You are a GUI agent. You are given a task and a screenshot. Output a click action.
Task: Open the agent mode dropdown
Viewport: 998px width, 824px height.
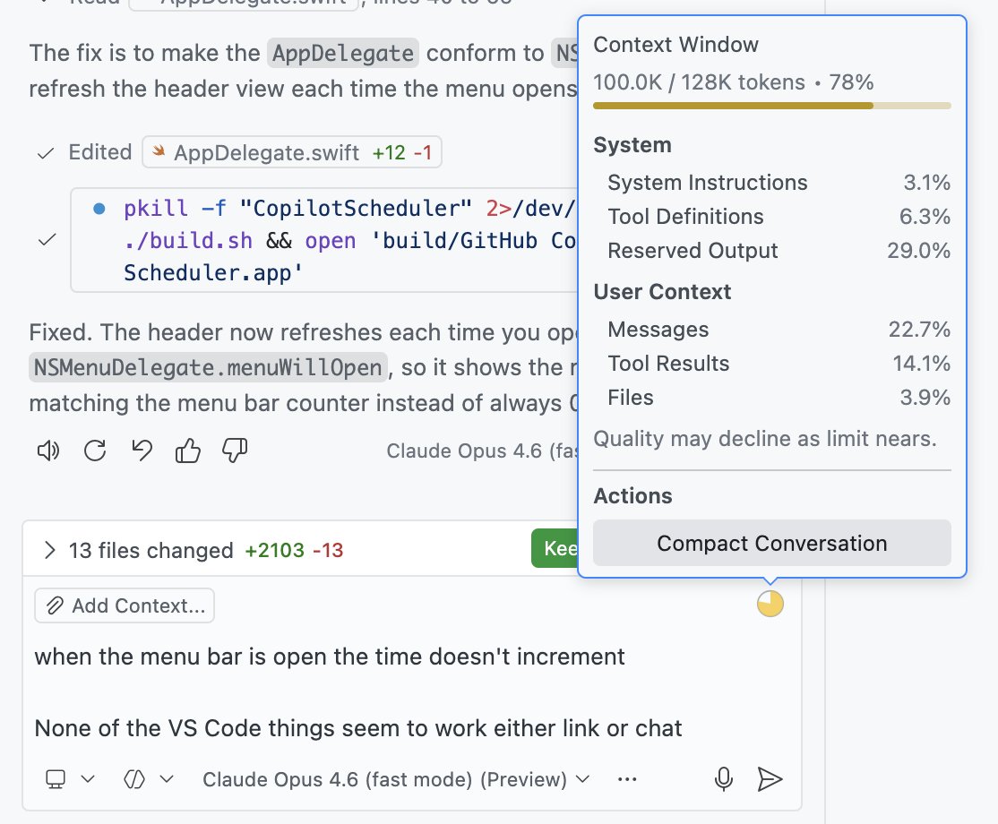pos(148,779)
